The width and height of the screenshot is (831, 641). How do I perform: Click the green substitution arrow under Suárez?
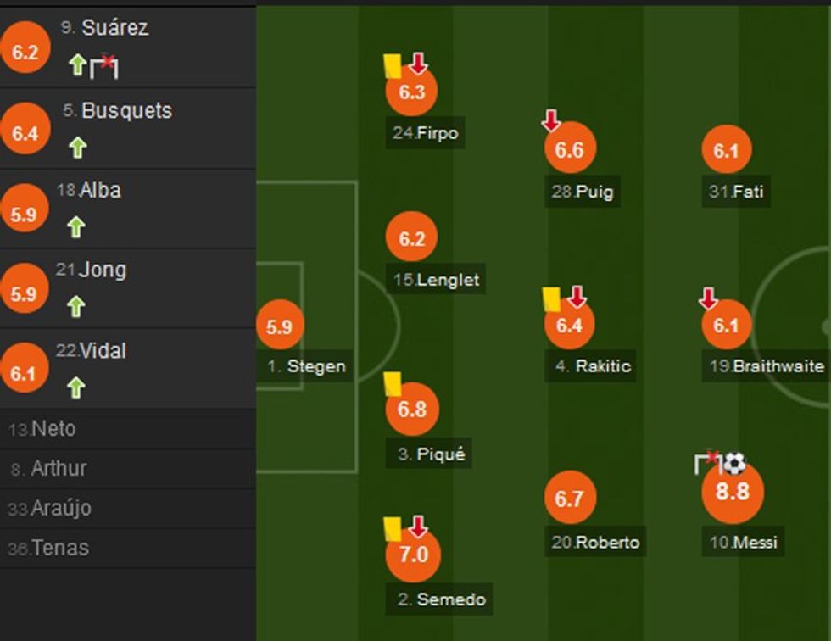77,65
